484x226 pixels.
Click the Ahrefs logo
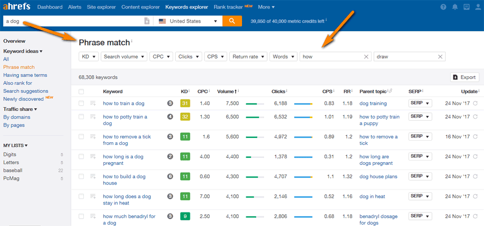17,7
